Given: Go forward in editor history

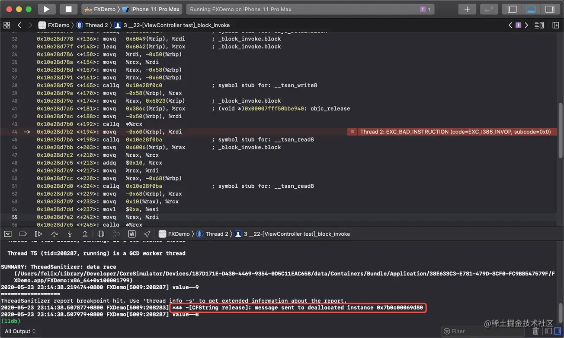Looking at the screenshot, I should click(30, 25).
